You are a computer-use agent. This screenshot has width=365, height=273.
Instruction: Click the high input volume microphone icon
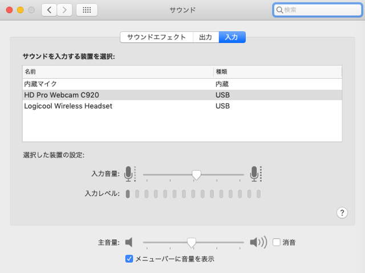[x=256, y=174]
